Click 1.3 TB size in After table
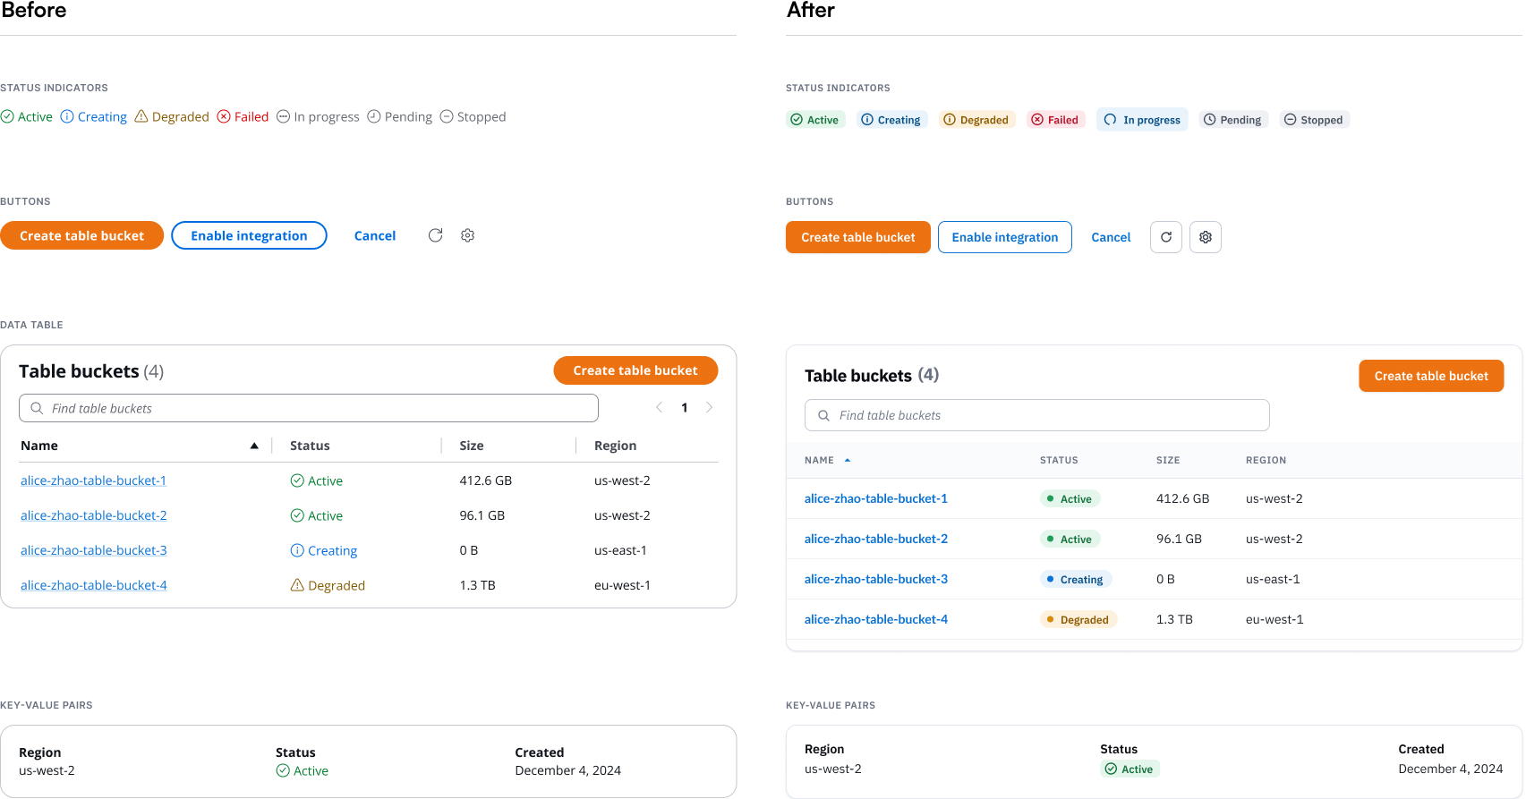The width and height of the screenshot is (1526, 799). click(1174, 619)
